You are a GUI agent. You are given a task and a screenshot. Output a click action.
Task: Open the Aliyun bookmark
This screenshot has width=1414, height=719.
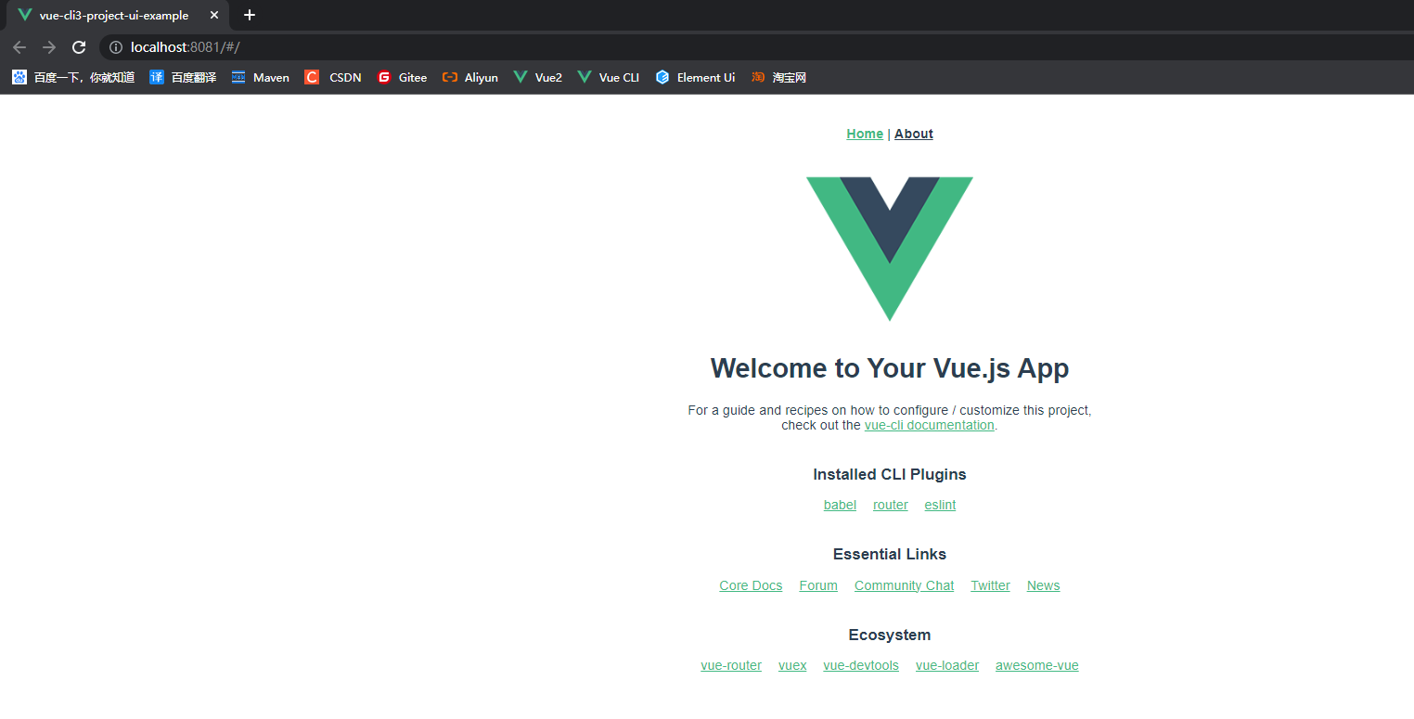pos(469,77)
